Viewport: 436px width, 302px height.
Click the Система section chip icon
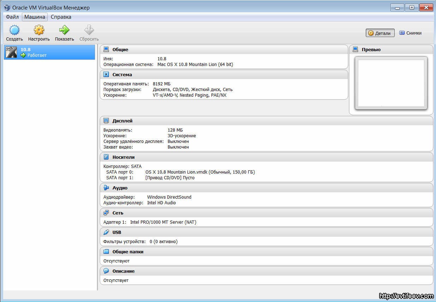[106, 74]
